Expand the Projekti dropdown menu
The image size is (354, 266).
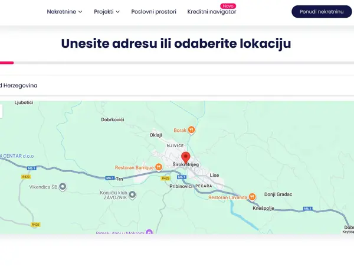point(107,12)
